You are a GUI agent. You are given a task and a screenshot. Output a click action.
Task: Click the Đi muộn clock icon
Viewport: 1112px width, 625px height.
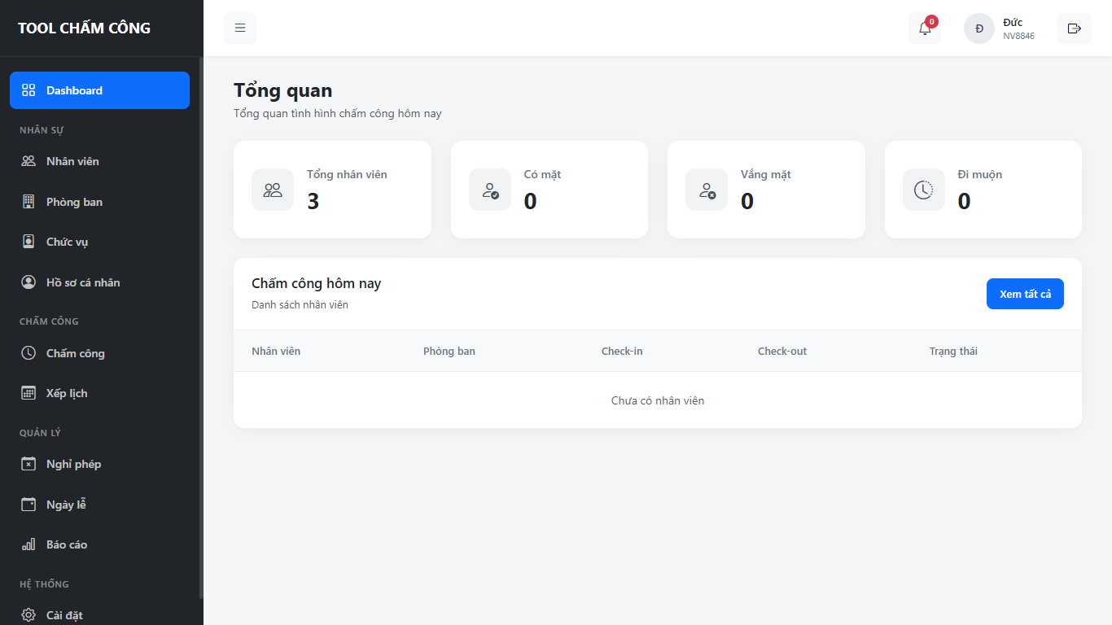924,190
